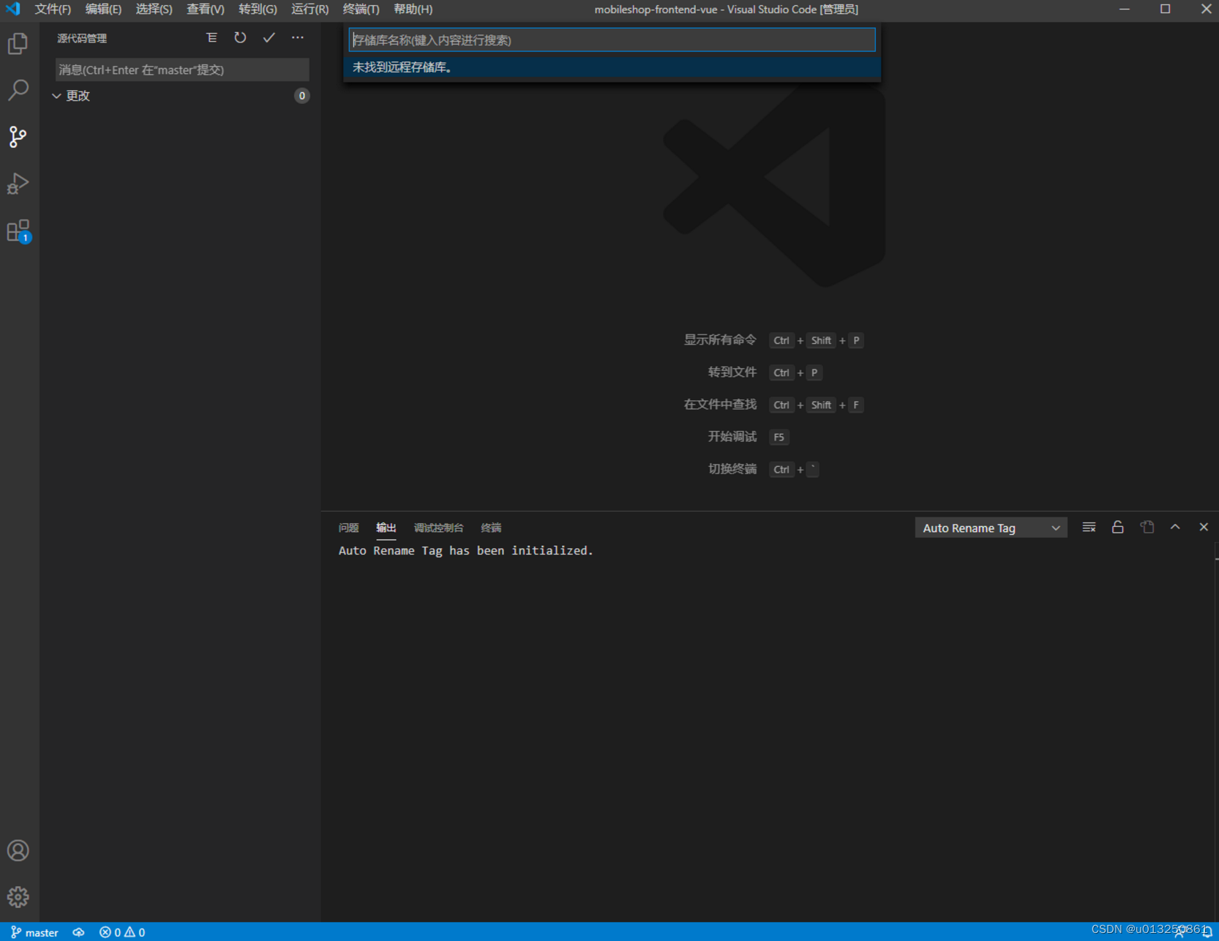This screenshot has height=941, width=1219.
Task: Switch to the 问题 panel tab
Action: pyautogui.click(x=348, y=528)
